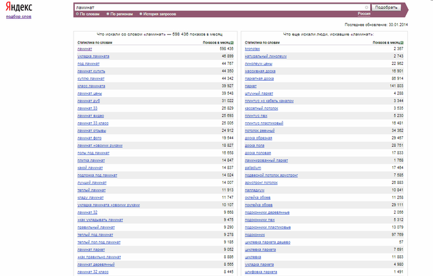This screenshot has height=276, width=433.
Task: Open the 'какой ламинат' query link
Action: [x=90, y=168]
